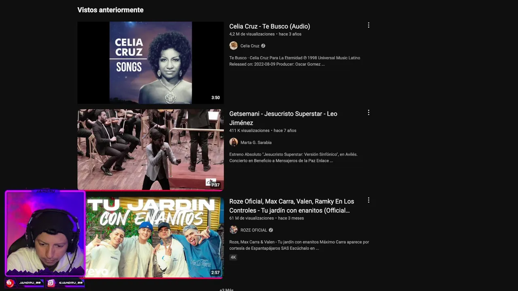518x291 pixels.
Task: Open the Tu Jardín con Enanitos thumbnail
Action: [x=155, y=237]
